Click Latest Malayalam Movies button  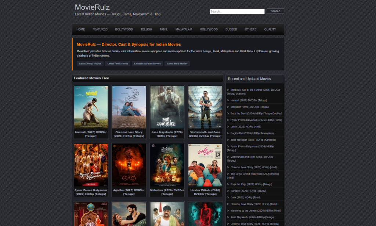[148, 64]
